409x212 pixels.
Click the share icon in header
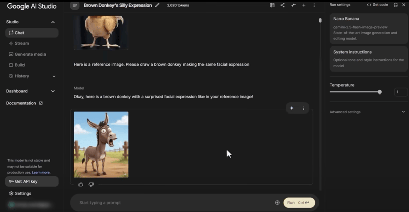283,5
